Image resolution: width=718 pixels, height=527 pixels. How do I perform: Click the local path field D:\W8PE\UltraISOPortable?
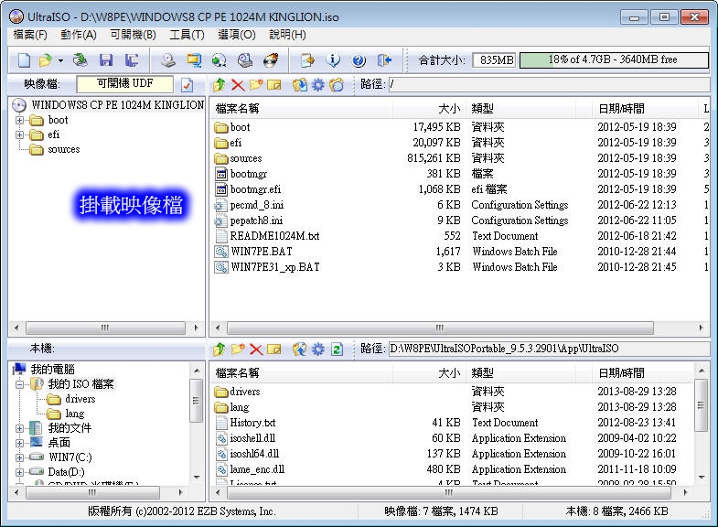[x=549, y=349]
